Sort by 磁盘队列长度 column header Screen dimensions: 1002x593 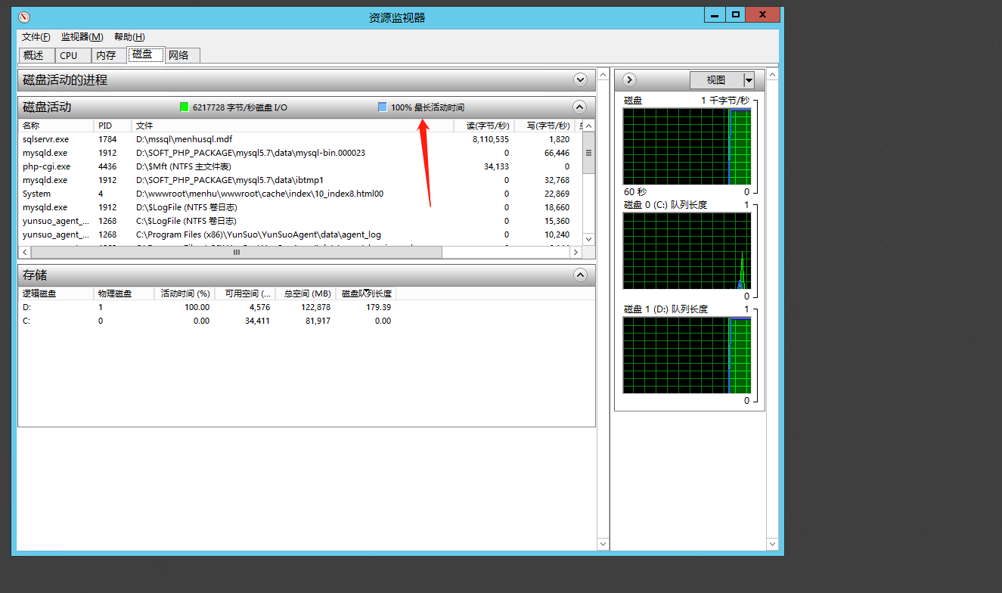(x=366, y=293)
